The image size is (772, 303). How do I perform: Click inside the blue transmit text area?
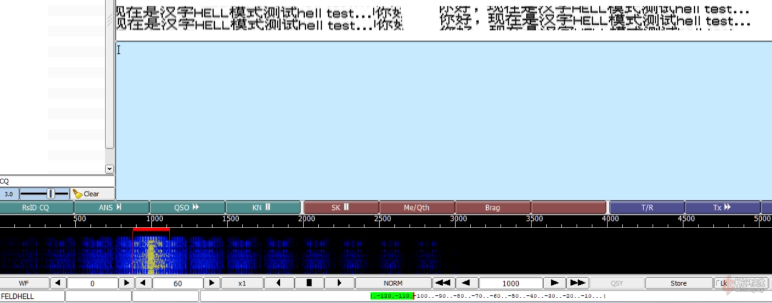click(443, 120)
